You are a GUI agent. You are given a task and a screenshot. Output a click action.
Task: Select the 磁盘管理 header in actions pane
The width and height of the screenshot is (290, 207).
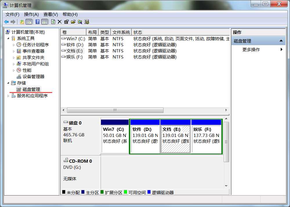pyautogui.click(x=258, y=41)
